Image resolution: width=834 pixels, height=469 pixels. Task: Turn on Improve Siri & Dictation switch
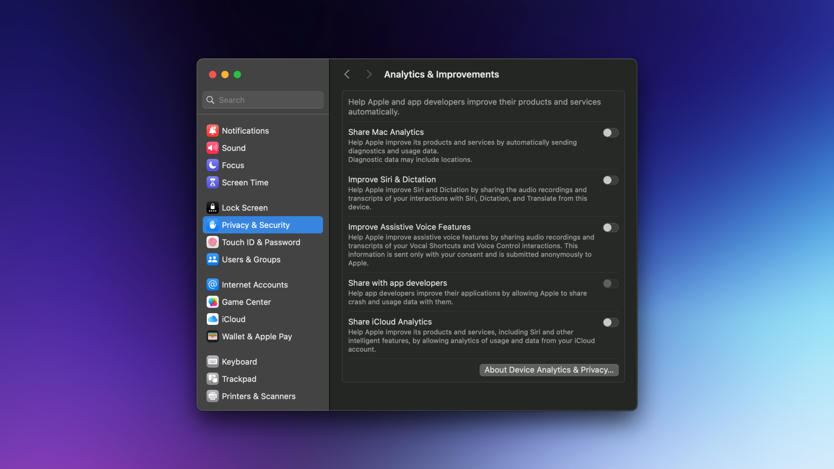point(610,180)
